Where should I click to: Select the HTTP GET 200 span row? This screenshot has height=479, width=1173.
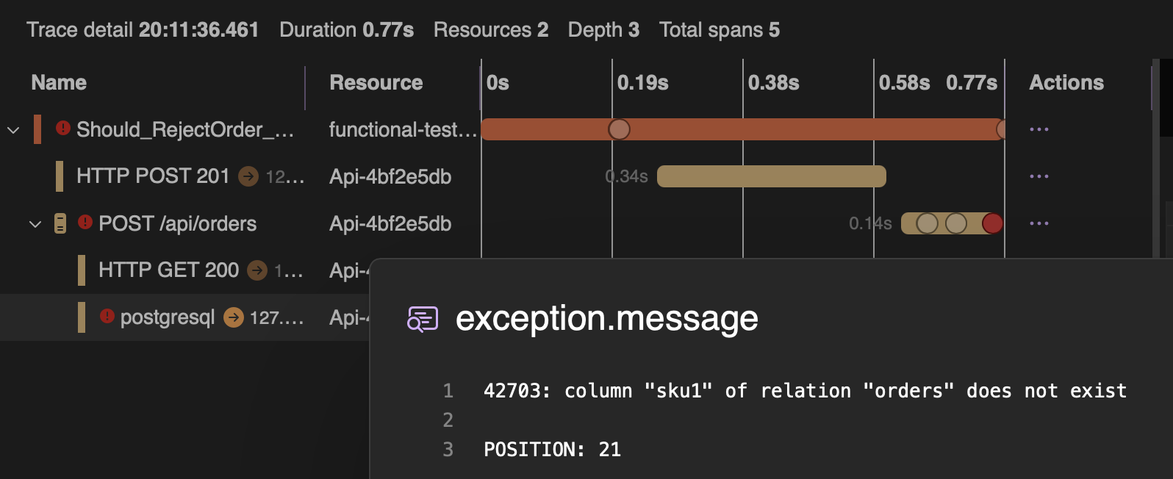pyautogui.click(x=168, y=270)
